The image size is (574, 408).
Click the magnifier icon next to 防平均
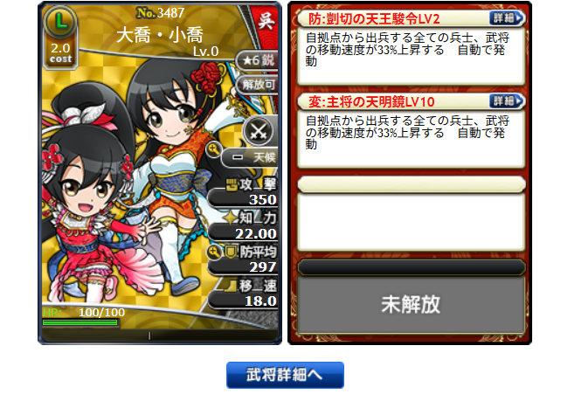[215, 252]
